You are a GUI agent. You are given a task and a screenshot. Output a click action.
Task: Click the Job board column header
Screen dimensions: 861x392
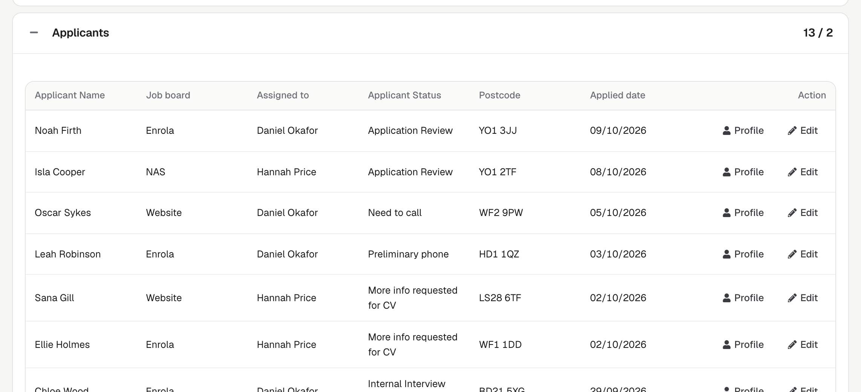(x=168, y=95)
